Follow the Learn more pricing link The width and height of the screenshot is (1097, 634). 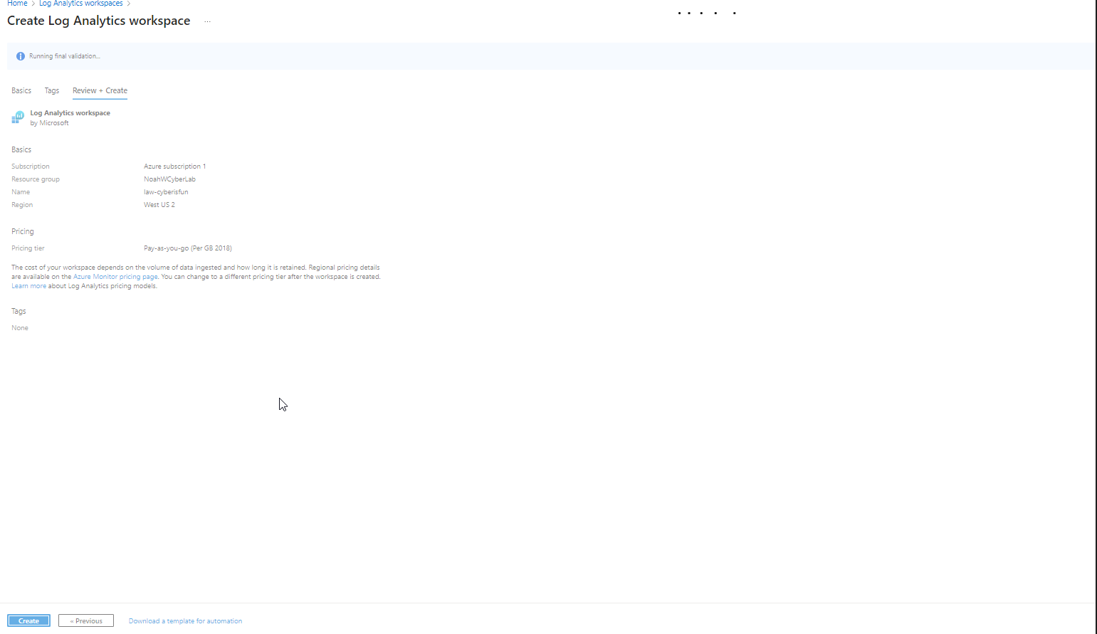click(x=28, y=286)
